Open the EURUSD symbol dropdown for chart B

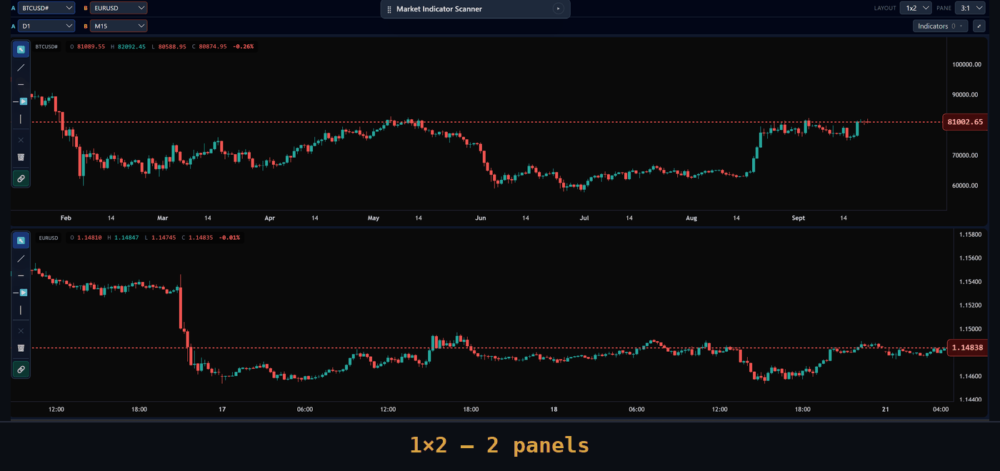(119, 8)
